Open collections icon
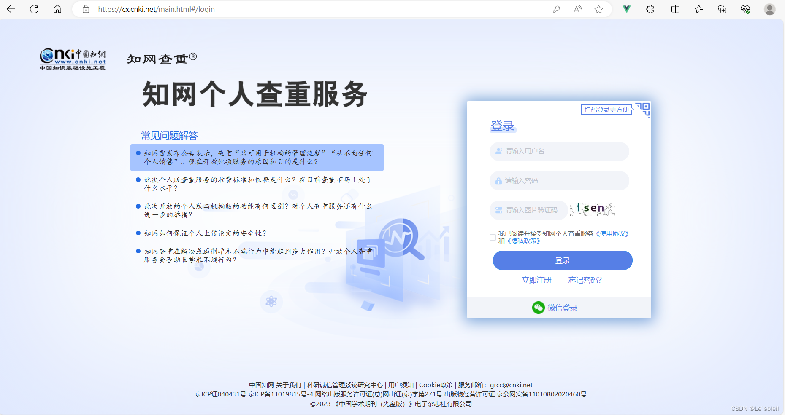Viewport: 785px width, 415px height. [722, 9]
